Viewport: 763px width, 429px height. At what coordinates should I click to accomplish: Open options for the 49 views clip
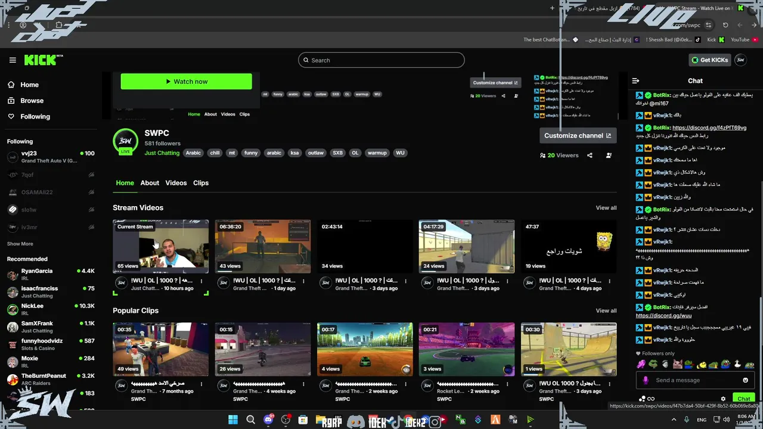201,384
